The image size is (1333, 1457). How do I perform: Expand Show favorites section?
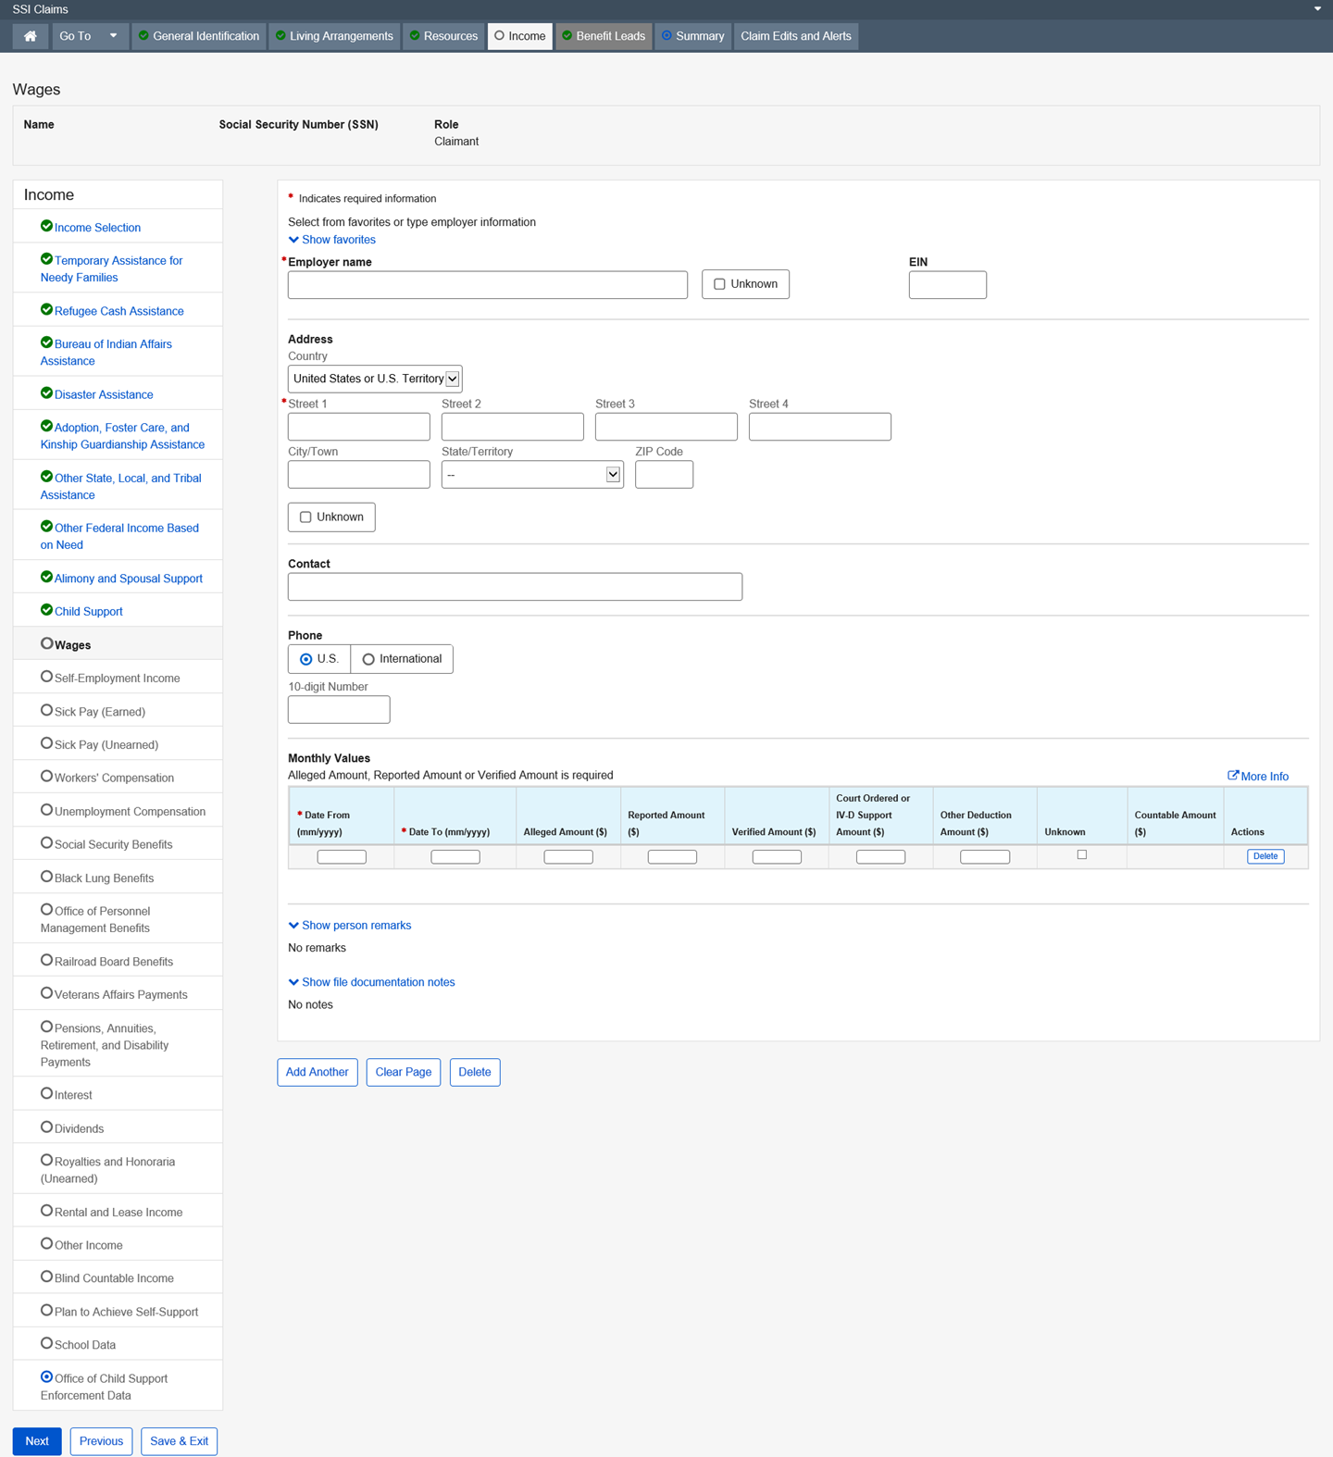332,240
